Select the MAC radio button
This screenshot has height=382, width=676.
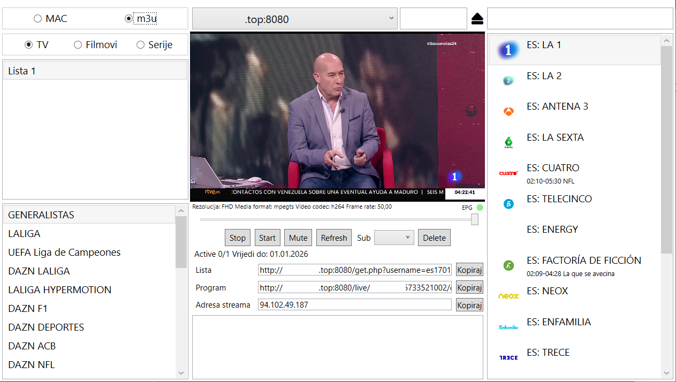click(37, 19)
